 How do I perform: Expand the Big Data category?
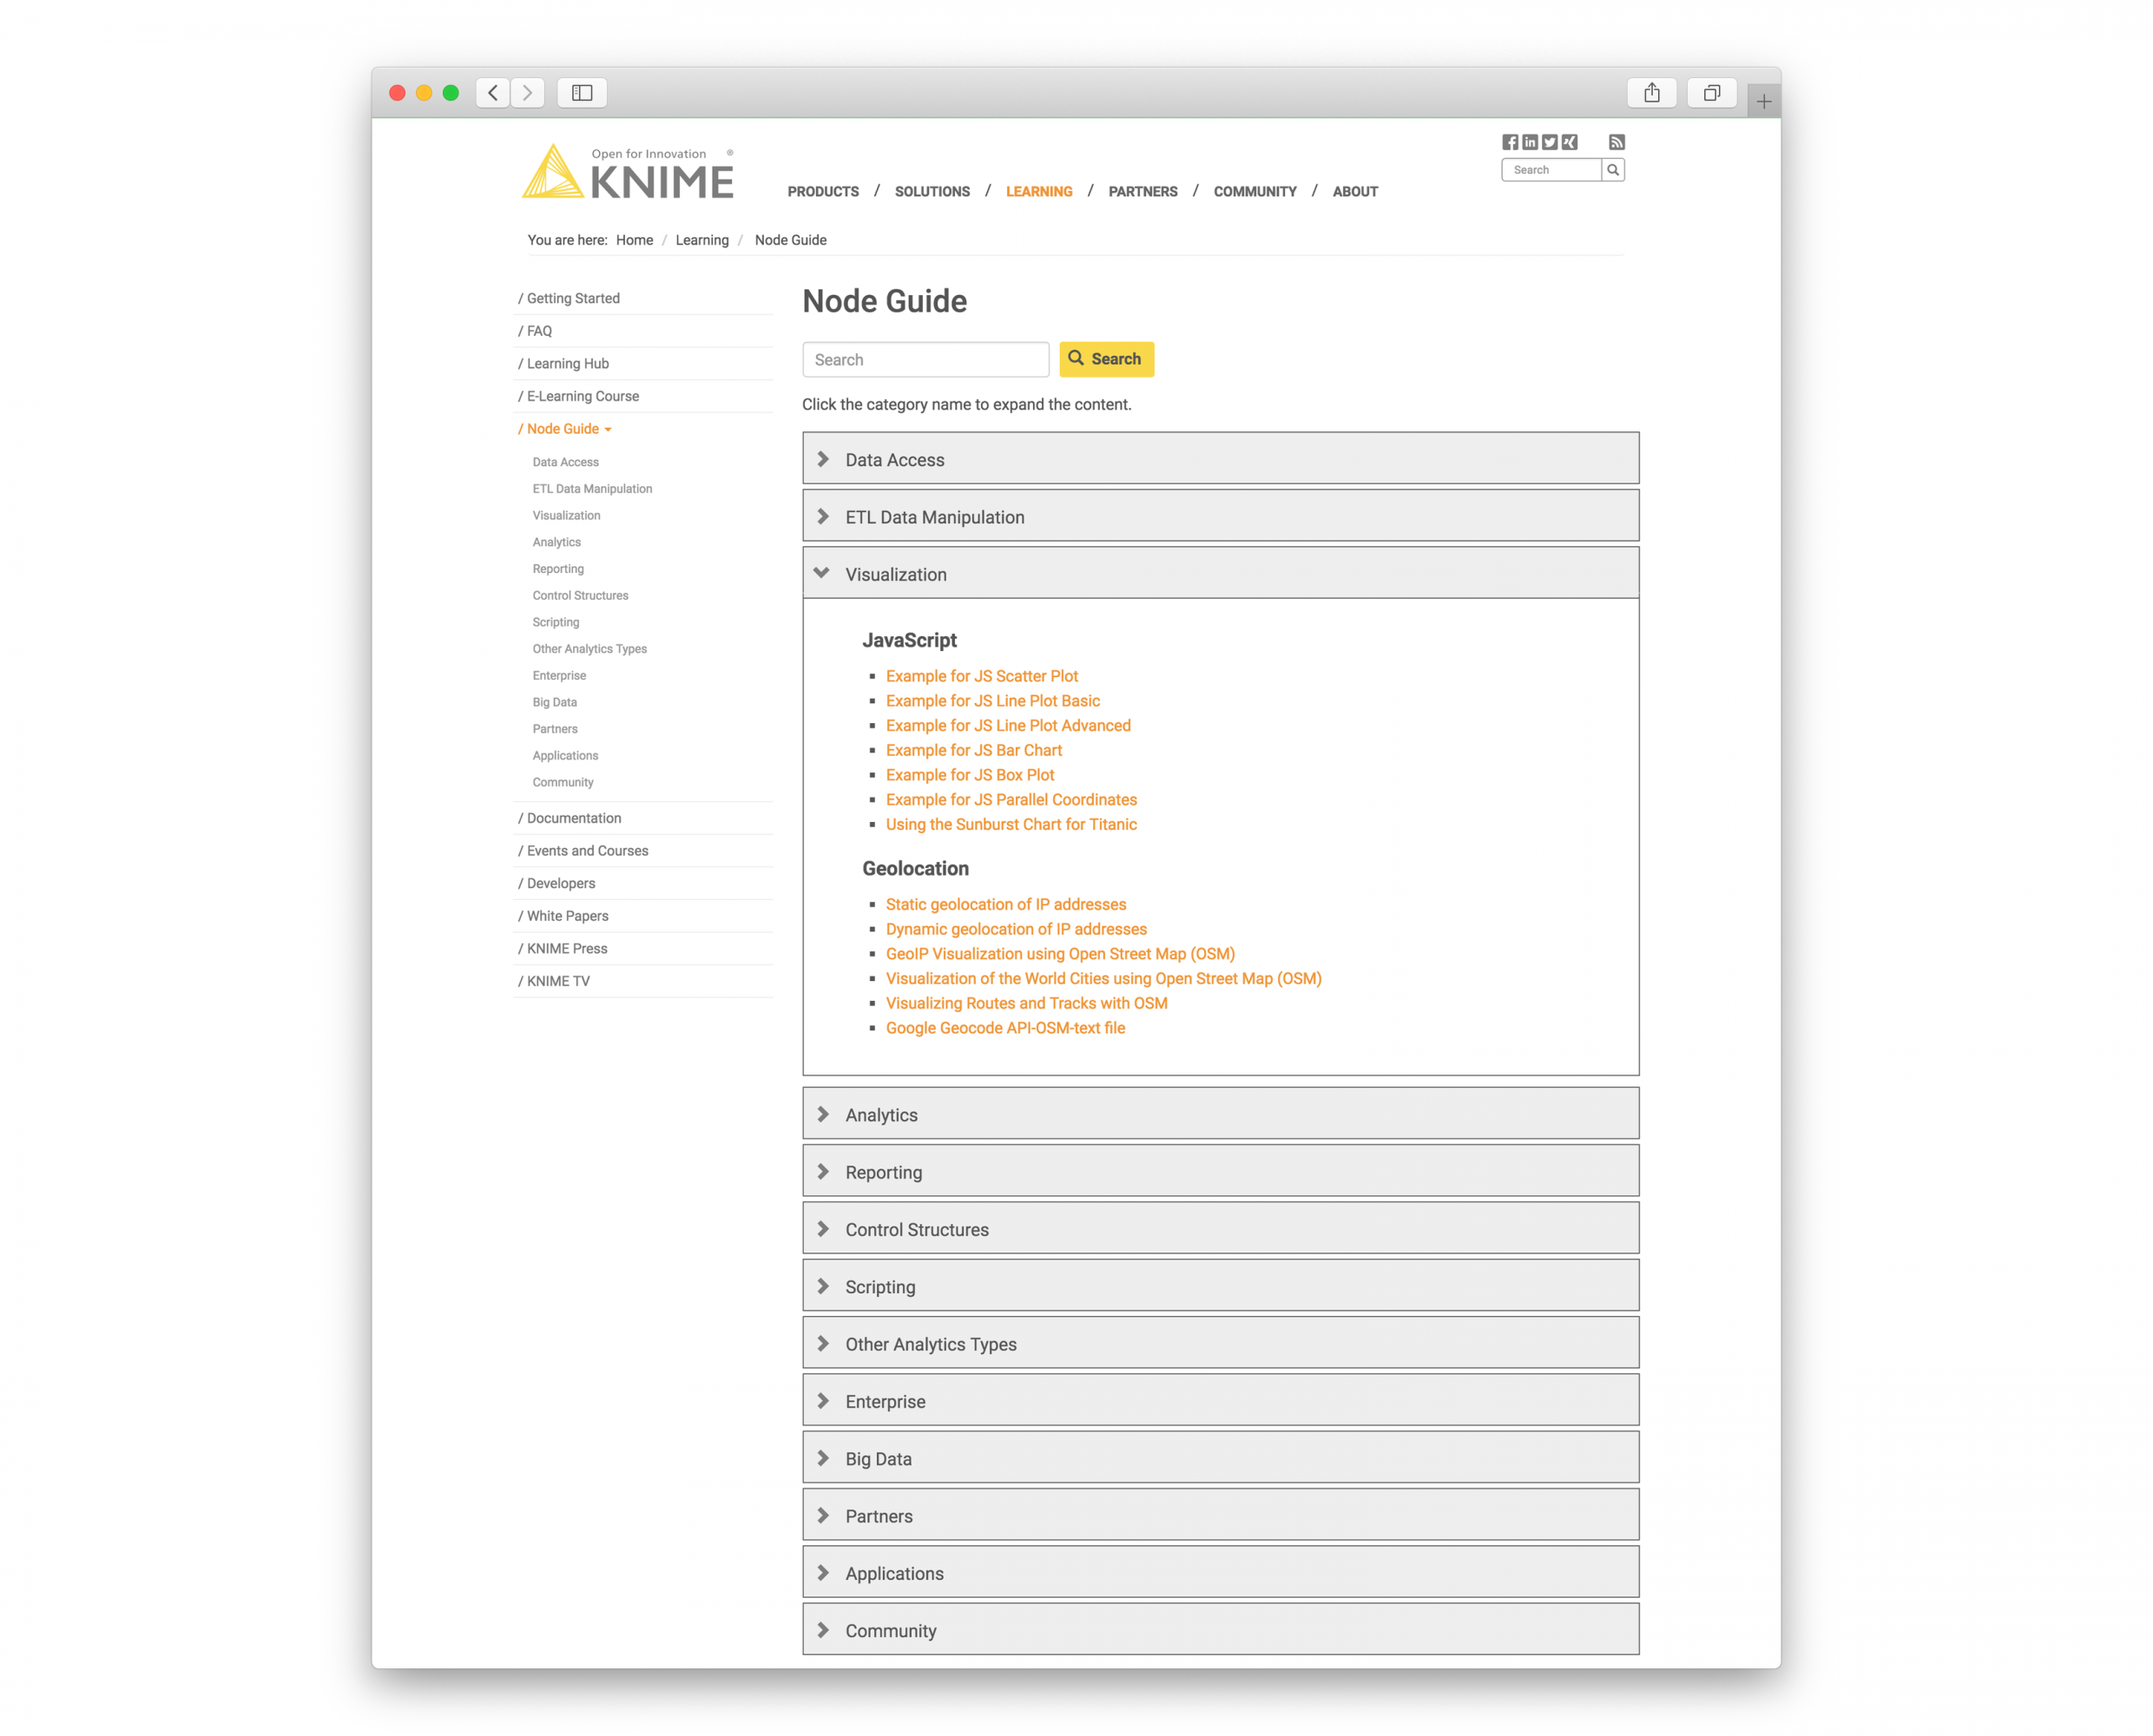(1220, 1458)
